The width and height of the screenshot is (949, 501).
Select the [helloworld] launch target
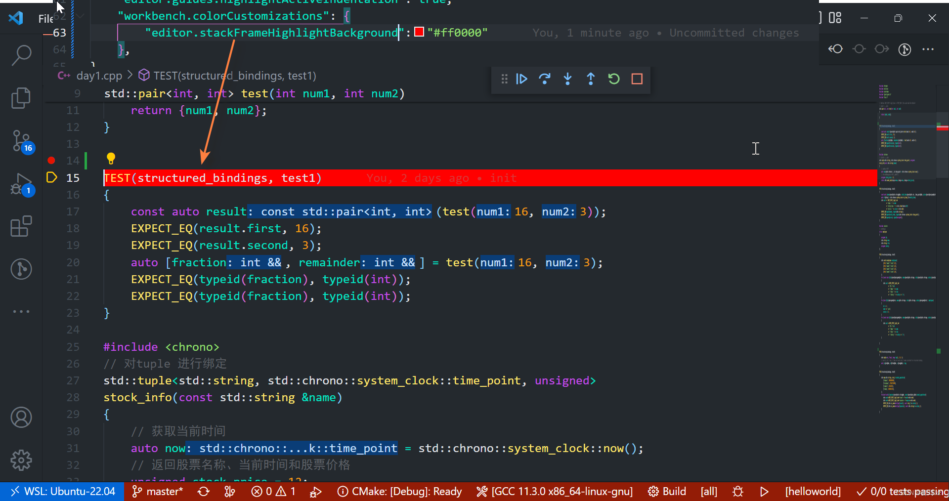coord(813,492)
